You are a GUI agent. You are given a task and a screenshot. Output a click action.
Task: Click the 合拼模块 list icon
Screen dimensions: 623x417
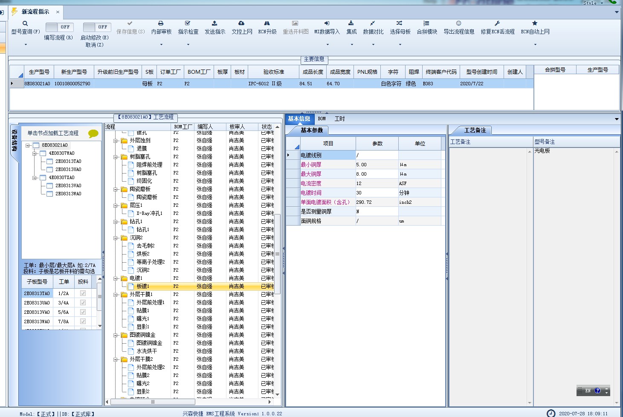426,23
